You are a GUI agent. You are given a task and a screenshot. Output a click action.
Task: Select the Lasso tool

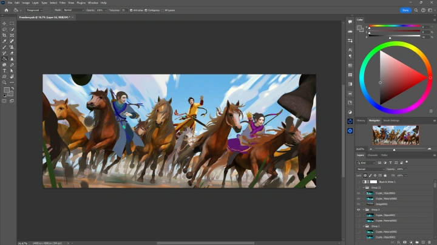click(x=4, y=30)
